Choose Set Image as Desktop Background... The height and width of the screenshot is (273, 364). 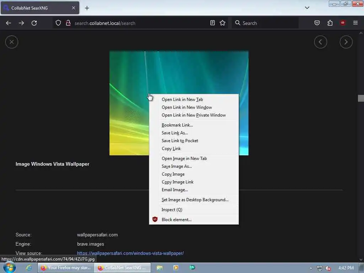(x=194, y=200)
